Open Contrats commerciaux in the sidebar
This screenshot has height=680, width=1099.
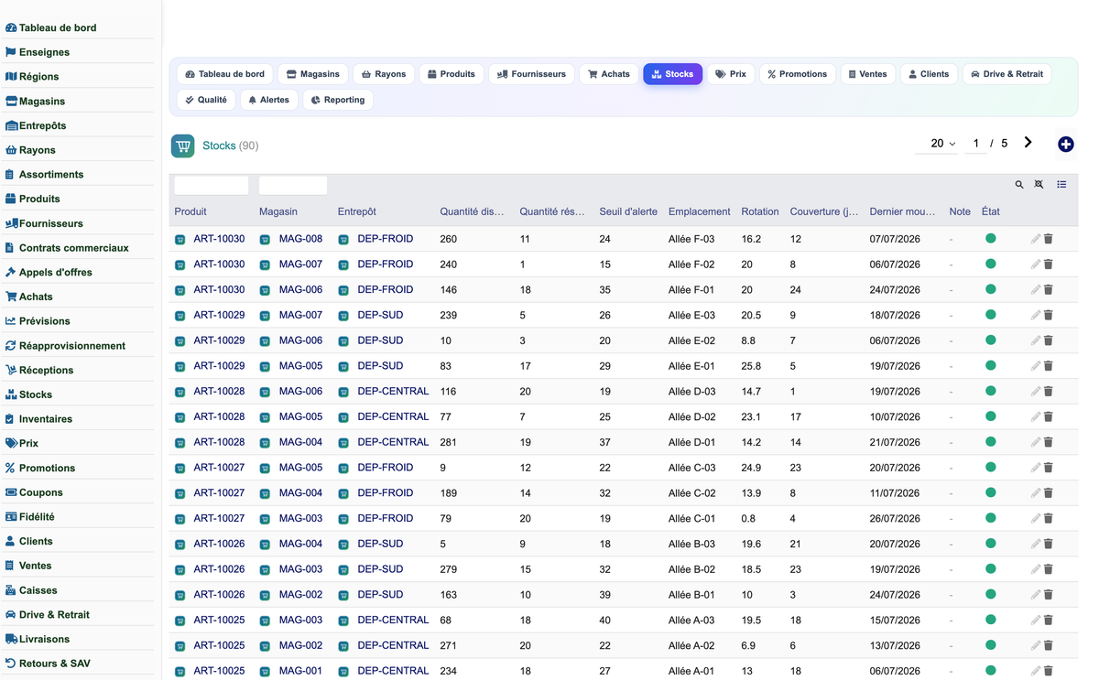click(73, 248)
